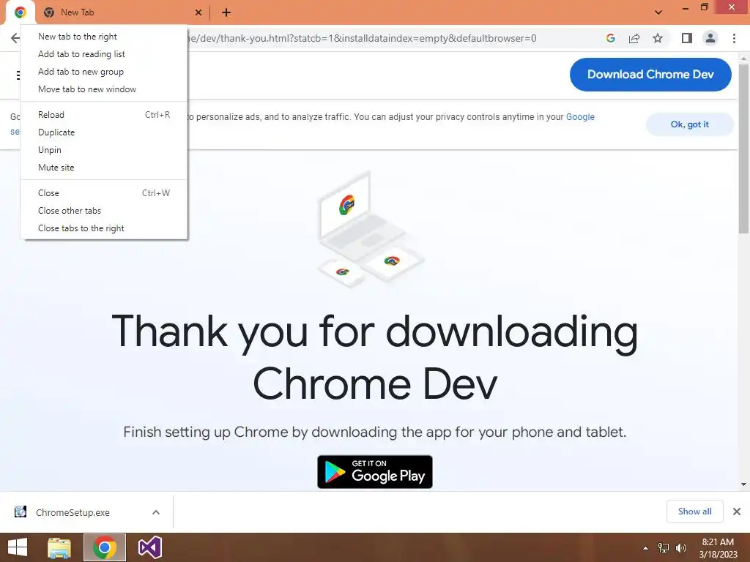Click the Google icon in address bar

coord(610,38)
